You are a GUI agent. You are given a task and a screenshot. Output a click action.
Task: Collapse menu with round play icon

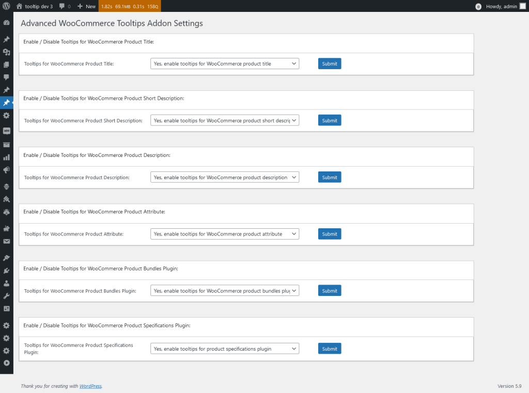(x=6, y=363)
